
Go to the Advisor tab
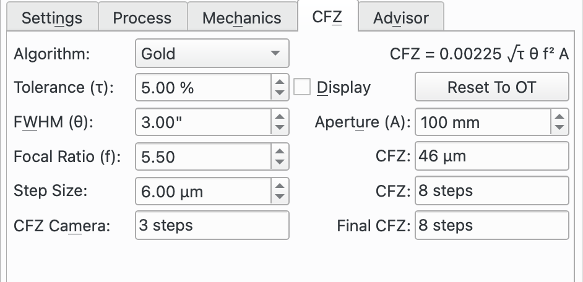click(x=400, y=18)
